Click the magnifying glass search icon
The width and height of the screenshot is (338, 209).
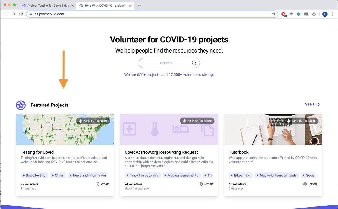pos(194,63)
